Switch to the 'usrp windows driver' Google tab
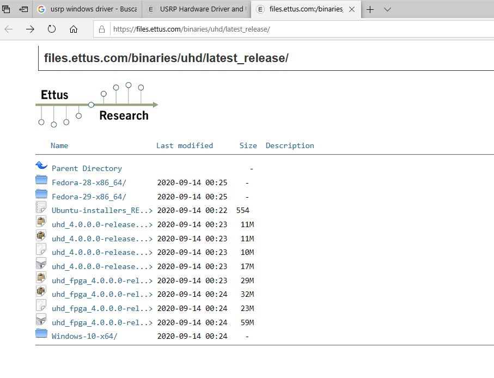This screenshot has width=494, height=378. point(87,9)
